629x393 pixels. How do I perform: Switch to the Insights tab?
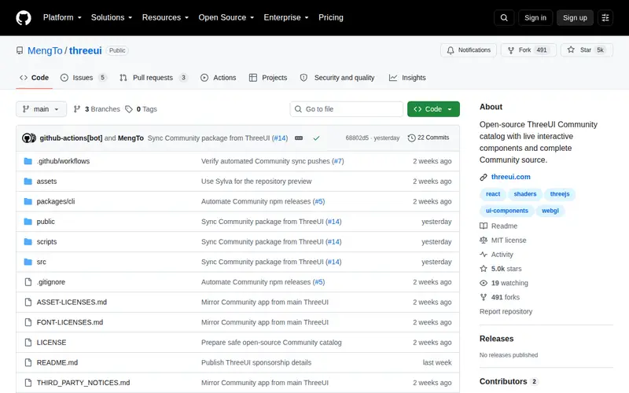[407, 78]
